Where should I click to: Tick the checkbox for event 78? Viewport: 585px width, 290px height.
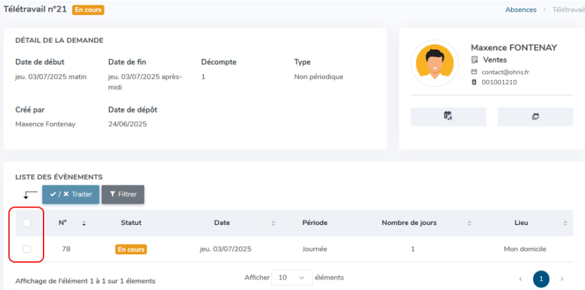click(27, 249)
